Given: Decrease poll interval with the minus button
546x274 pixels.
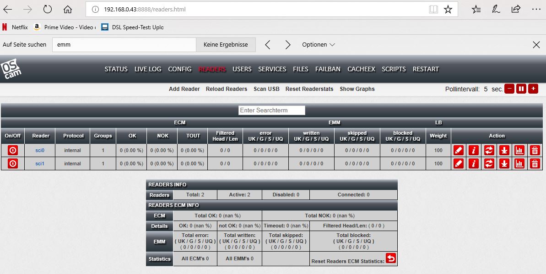Looking at the screenshot, I should (509, 89).
